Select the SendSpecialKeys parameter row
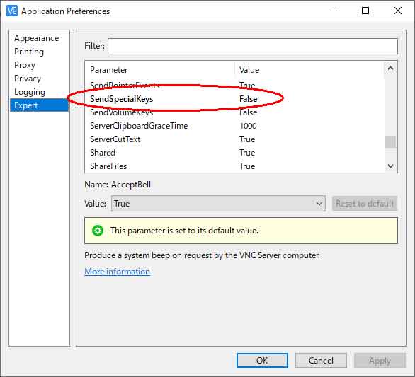This screenshot has width=415, height=377. [x=234, y=99]
